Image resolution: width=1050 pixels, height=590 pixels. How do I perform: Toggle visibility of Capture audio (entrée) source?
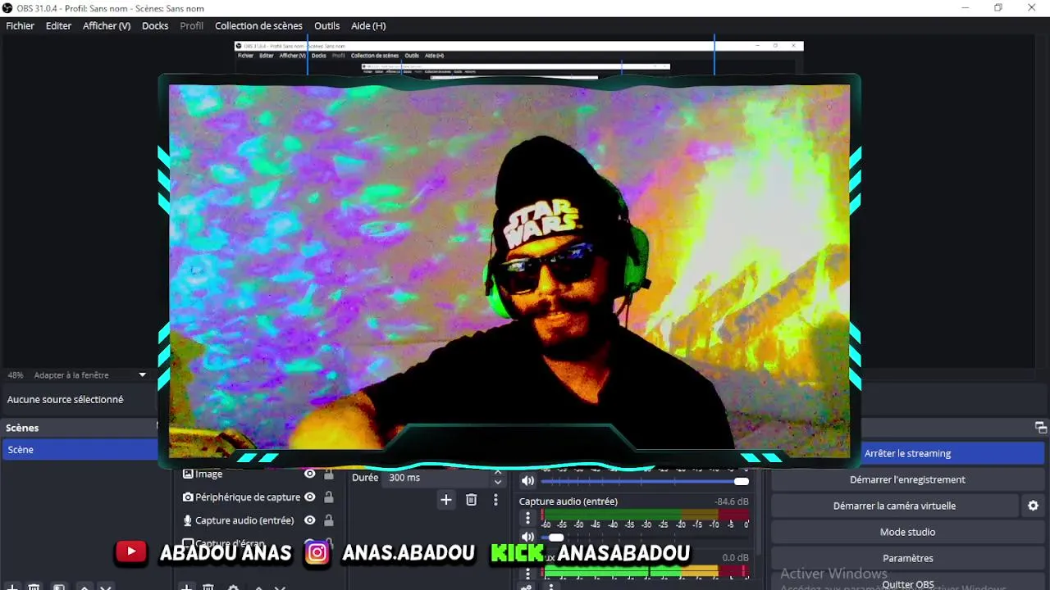coord(309,520)
